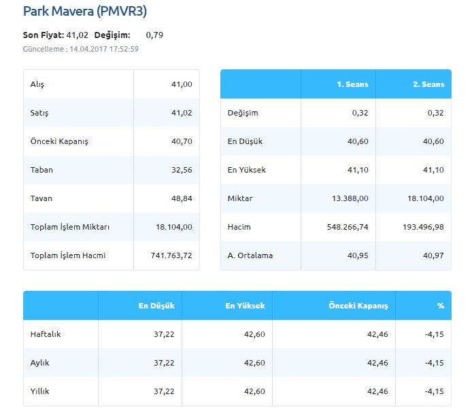This screenshot has height=409, width=472.
Task: Click the Haftalık row label
Action: coord(46,334)
